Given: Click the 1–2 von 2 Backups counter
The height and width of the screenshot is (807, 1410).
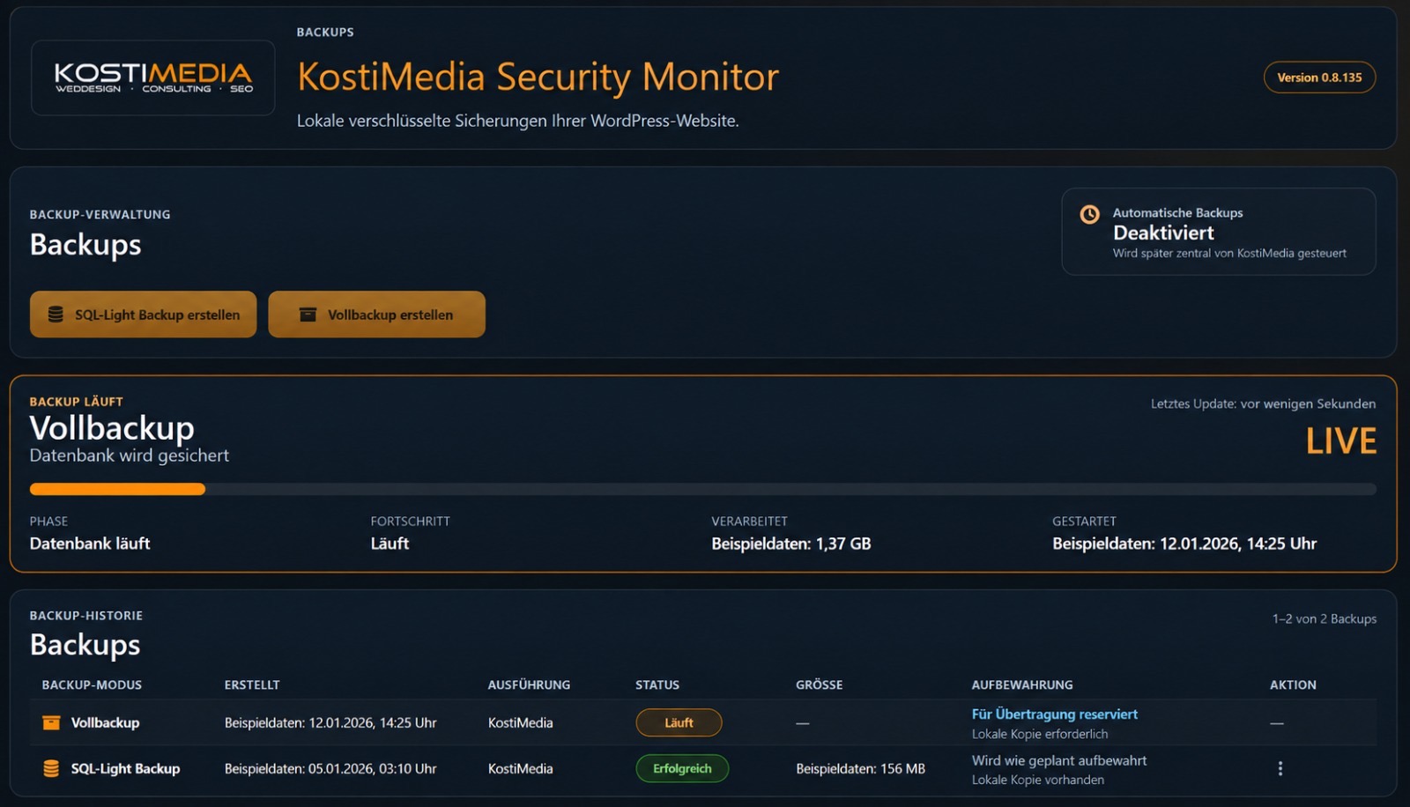Looking at the screenshot, I should click(x=1324, y=618).
